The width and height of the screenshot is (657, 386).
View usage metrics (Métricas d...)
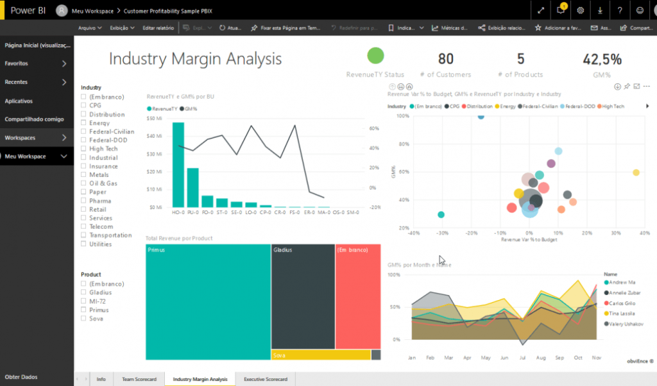[450, 28]
